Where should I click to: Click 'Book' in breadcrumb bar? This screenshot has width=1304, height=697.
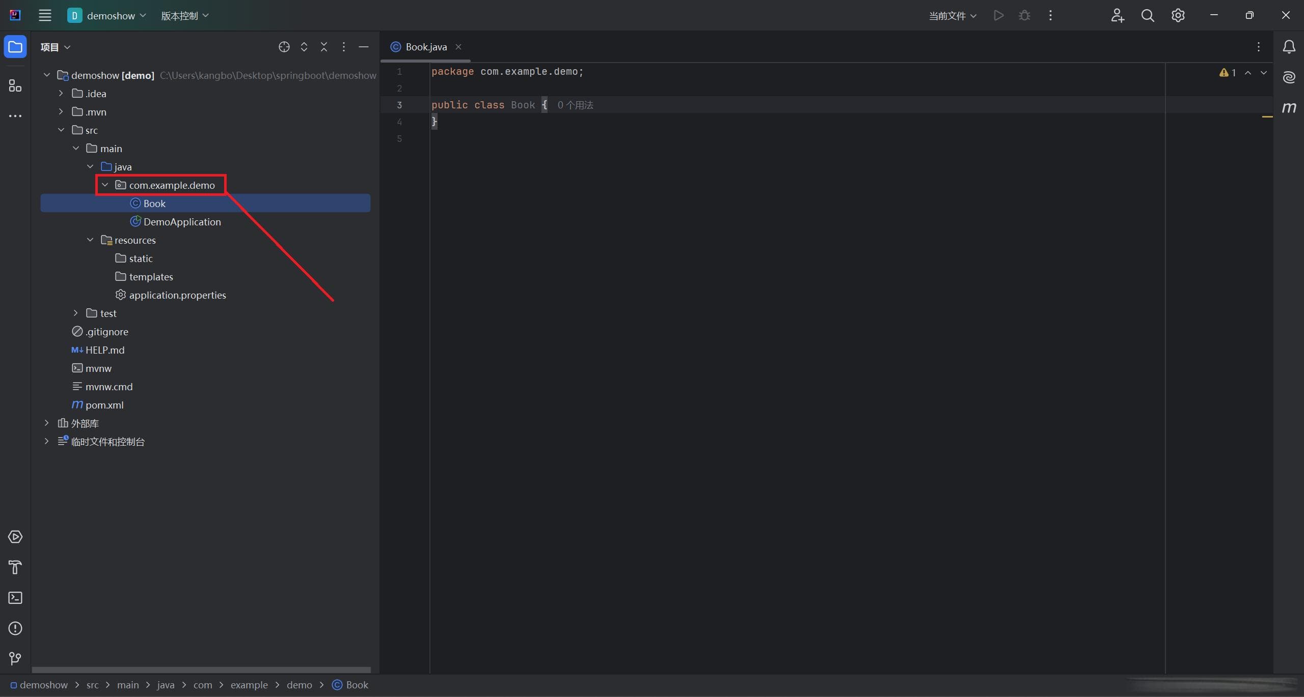point(350,685)
